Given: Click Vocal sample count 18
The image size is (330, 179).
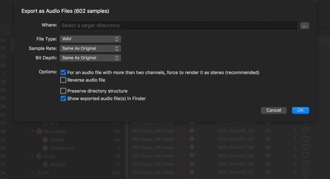Looking at the screenshot, I should pyautogui.click(x=117, y=156).
